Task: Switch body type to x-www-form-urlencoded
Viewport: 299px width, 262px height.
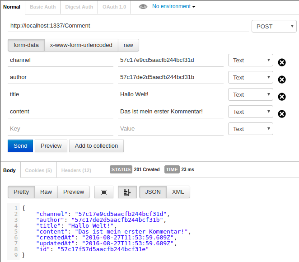Action: tap(81, 45)
